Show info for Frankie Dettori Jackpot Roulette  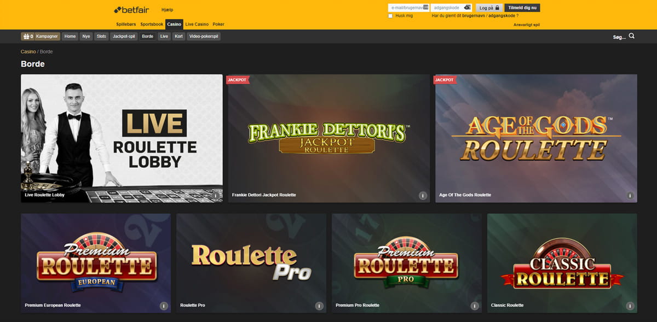(423, 195)
